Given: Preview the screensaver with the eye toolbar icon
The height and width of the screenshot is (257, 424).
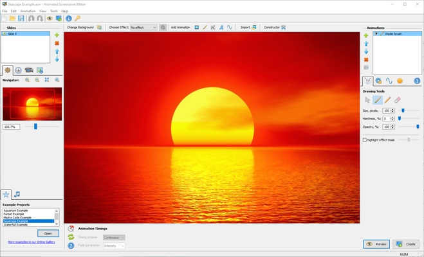Looking at the screenshot, I should pyautogui.click(x=50, y=19).
